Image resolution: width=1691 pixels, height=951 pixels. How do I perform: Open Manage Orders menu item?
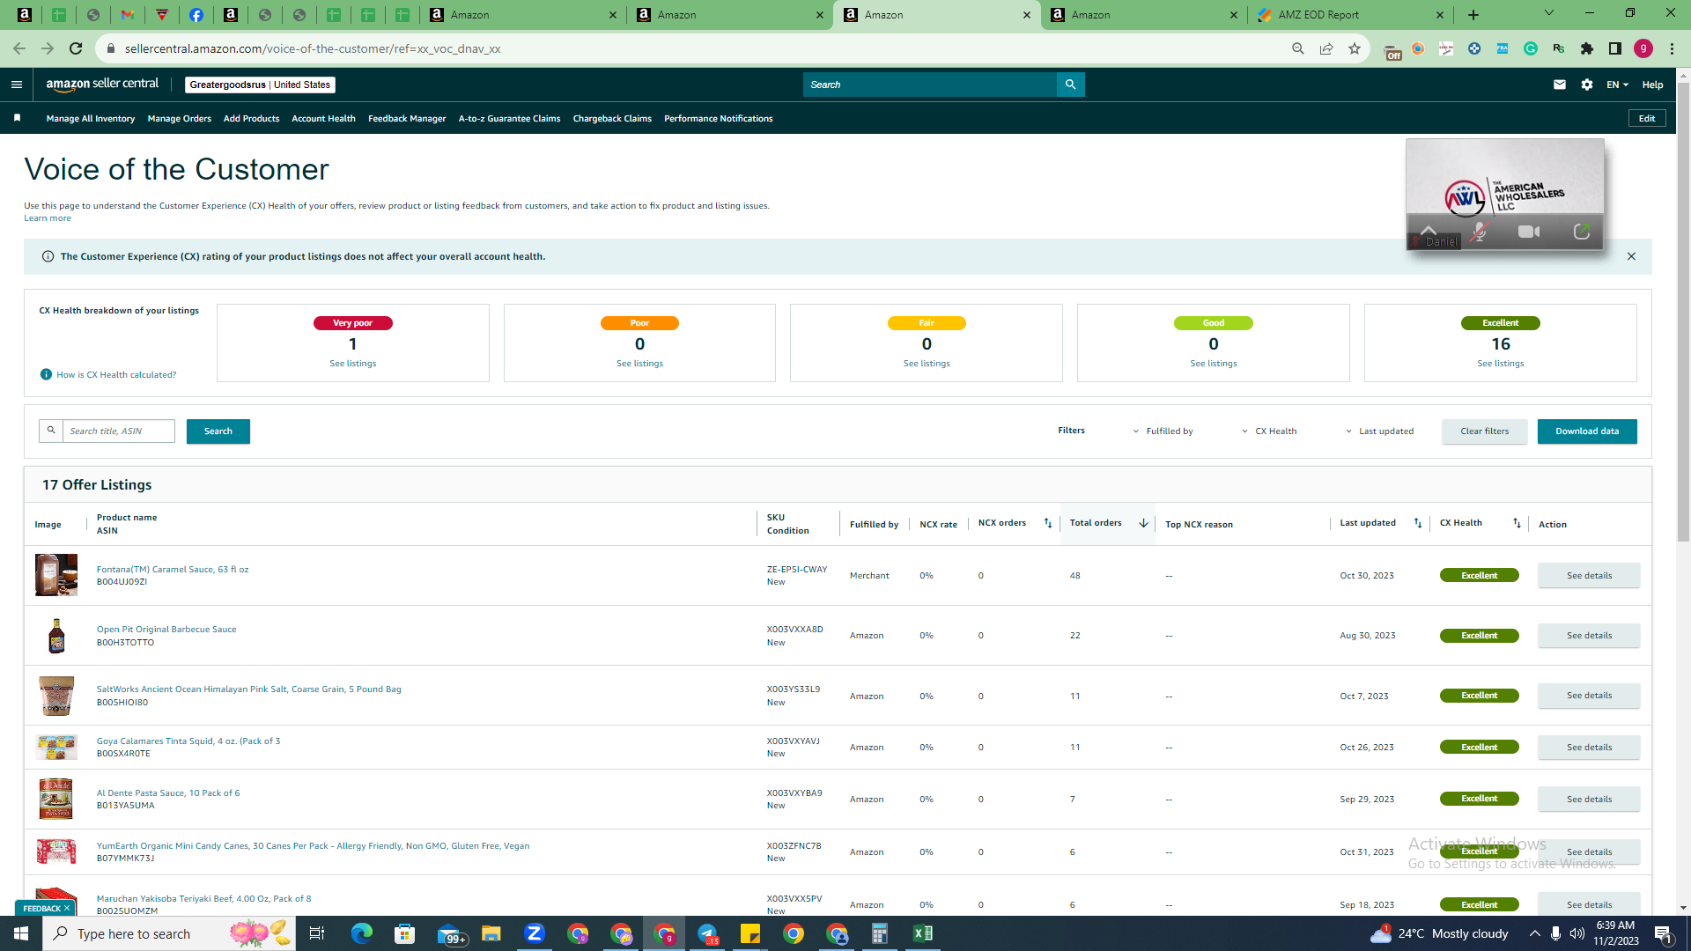[180, 118]
